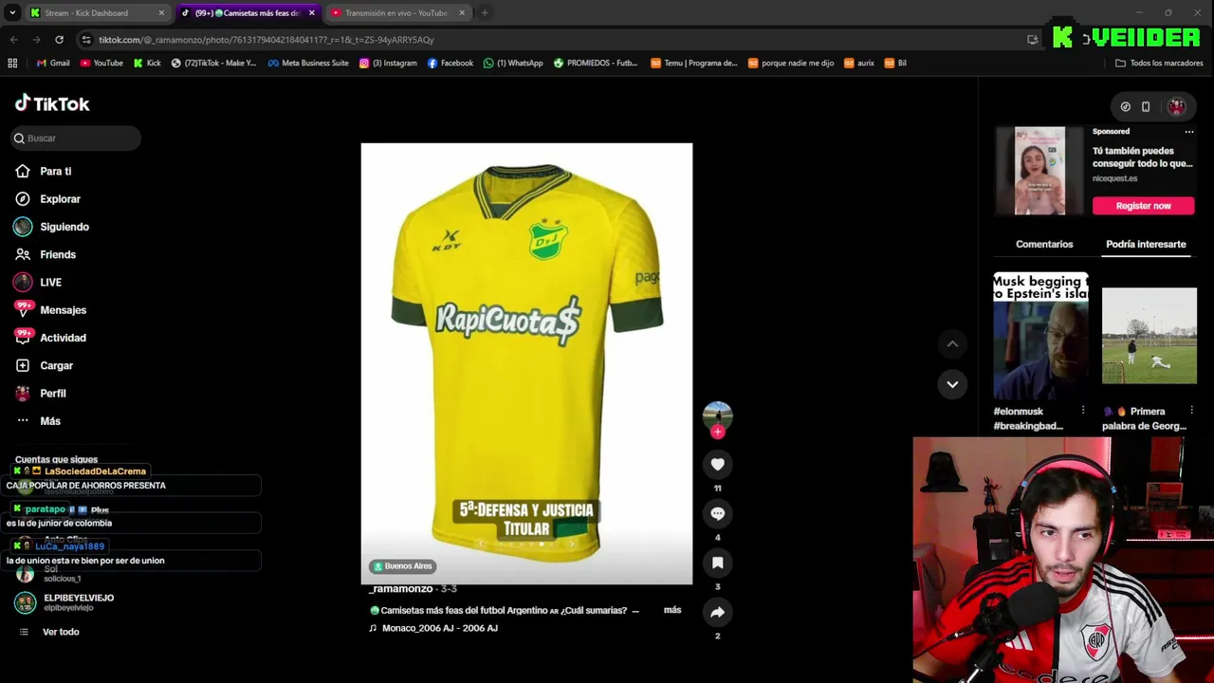Focus the Buscar search field

(x=77, y=138)
